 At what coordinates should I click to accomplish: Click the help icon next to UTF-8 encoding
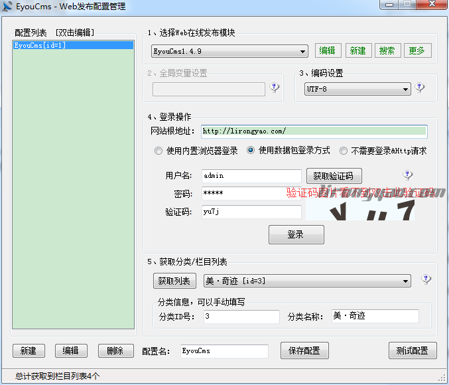pyautogui.click(x=420, y=88)
